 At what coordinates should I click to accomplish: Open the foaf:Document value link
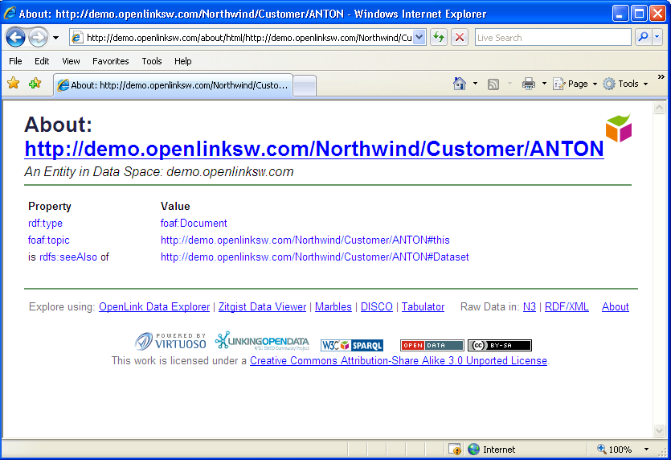[194, 223]
